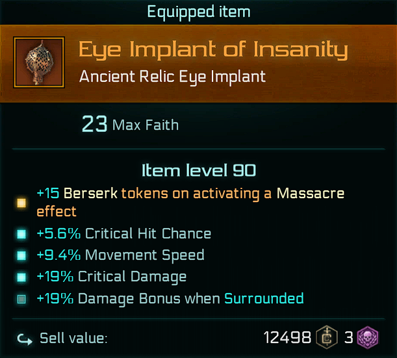Click the Critical Damage bullet marker
Viewport: 397px width, 358px height.
click(x=21, y=277)
